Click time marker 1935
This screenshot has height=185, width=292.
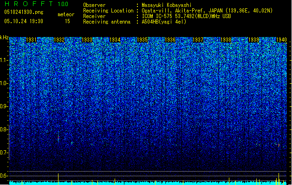click(142, 40)
